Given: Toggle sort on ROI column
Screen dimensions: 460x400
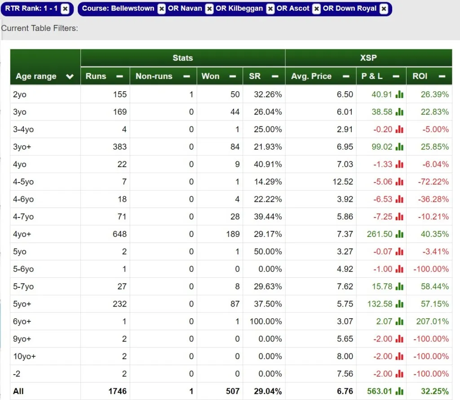Looking at the screenshot, I should 442,76.
